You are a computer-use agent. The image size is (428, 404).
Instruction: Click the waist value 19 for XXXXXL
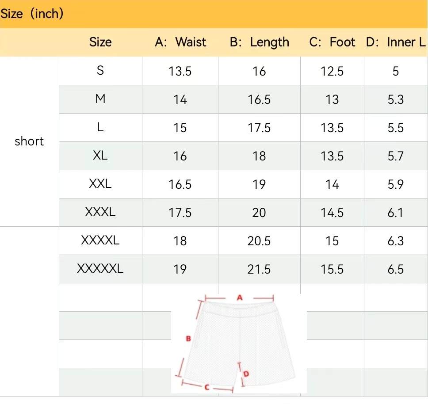click(x=180, y=269)
